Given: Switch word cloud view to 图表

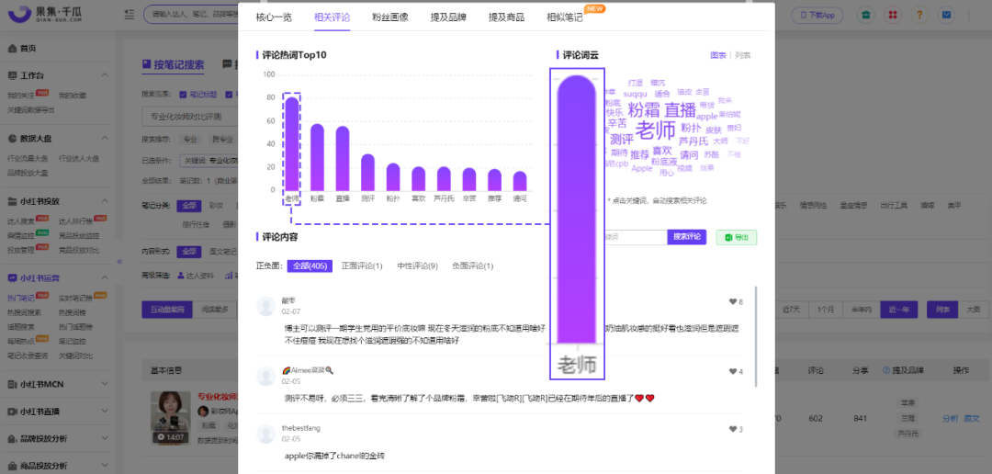Looking at the screenshot, I should click(718, 56).
